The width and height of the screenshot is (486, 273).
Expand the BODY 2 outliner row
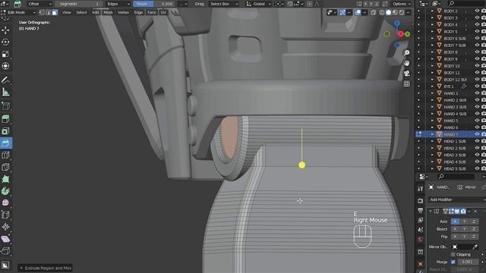432,11
